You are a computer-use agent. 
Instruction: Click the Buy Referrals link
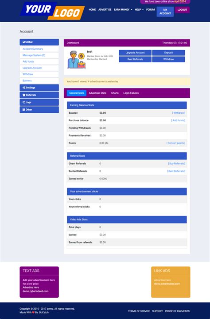(x=176, y=163)
